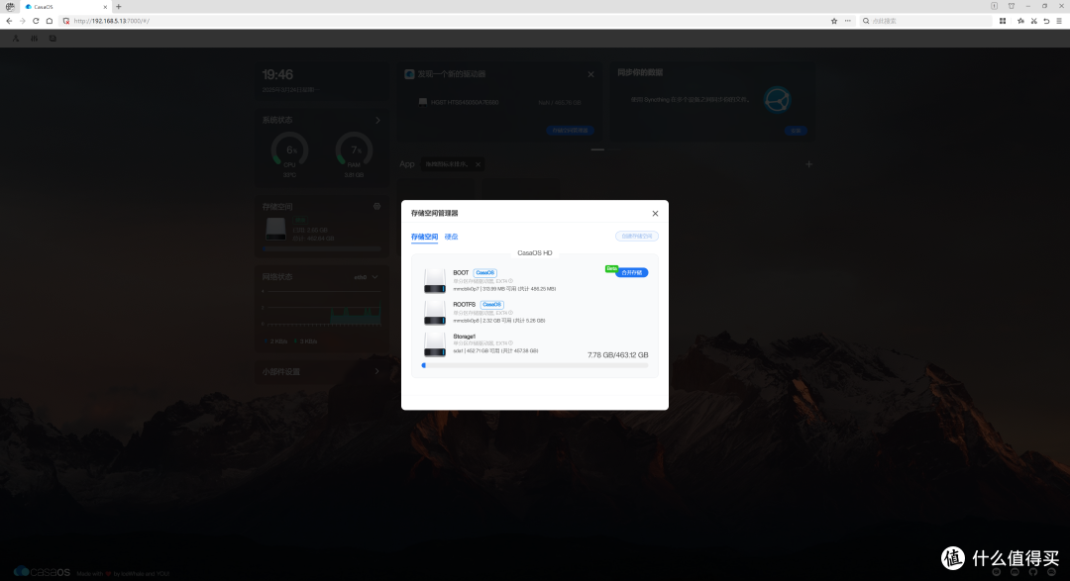Click the browser address bar URL
This screenshot has height=581, width=1070.
pyautogui.click(x=111, y=21)
